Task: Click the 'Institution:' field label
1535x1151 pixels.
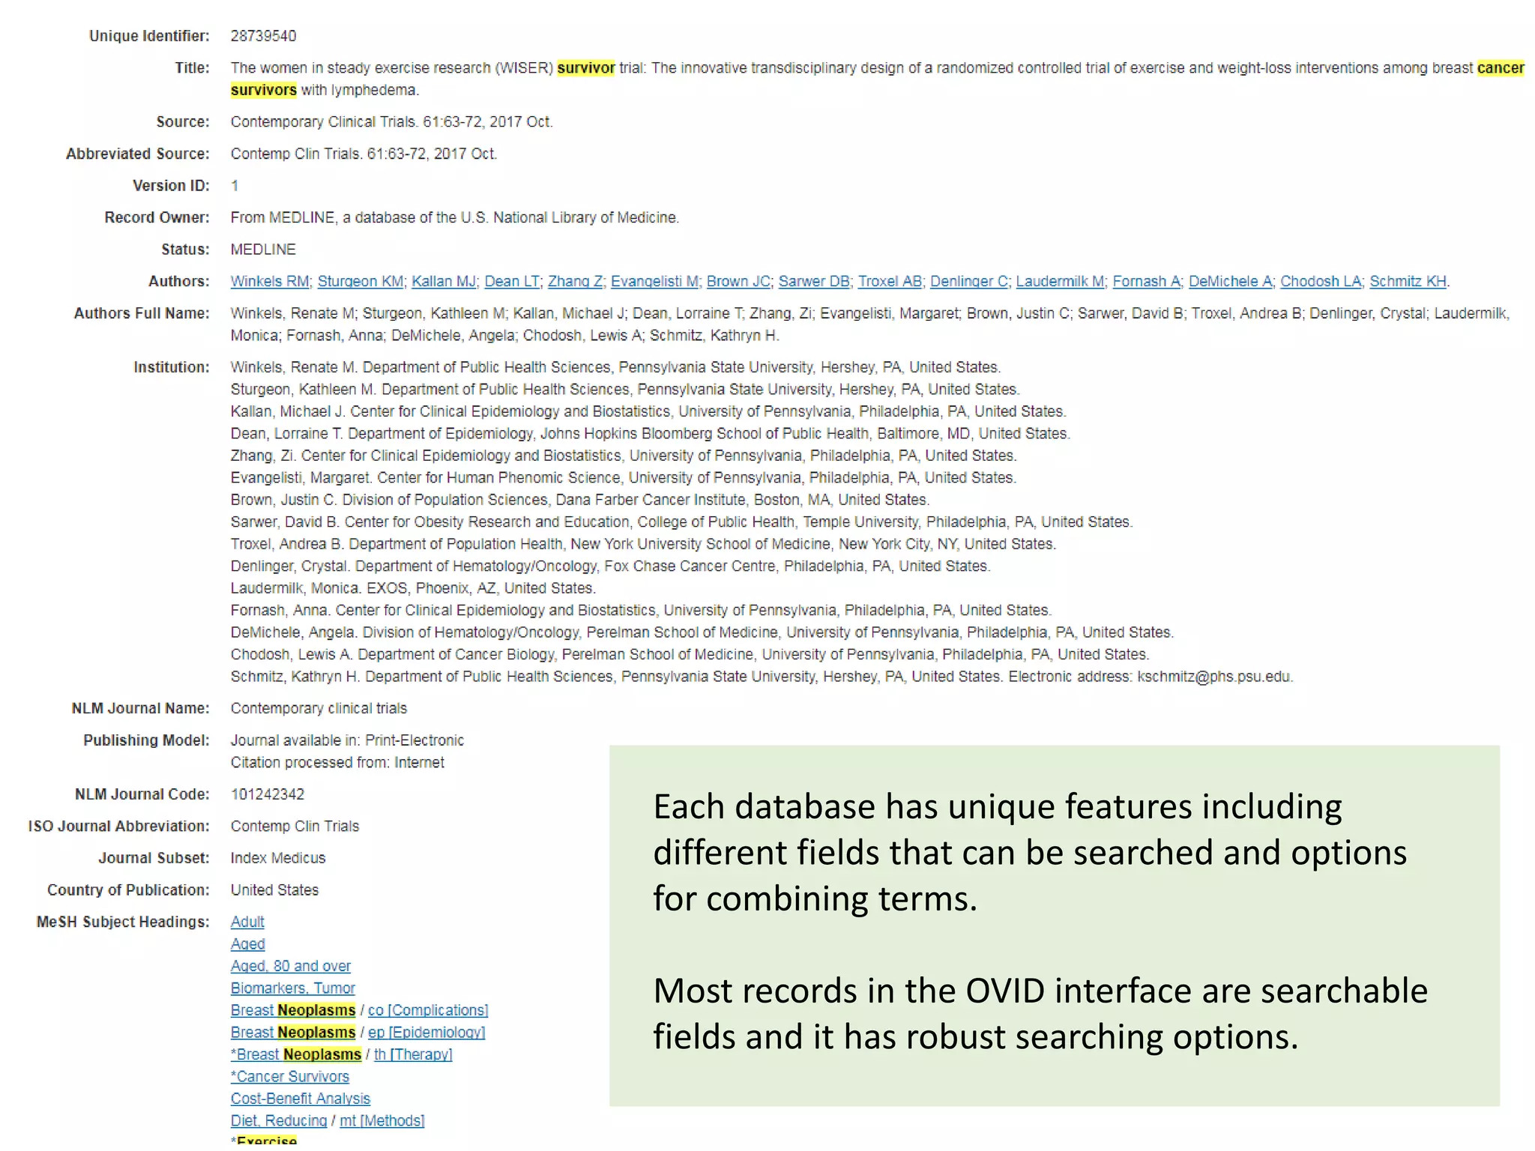Action: pyautogui.click(x=172, y=367)
